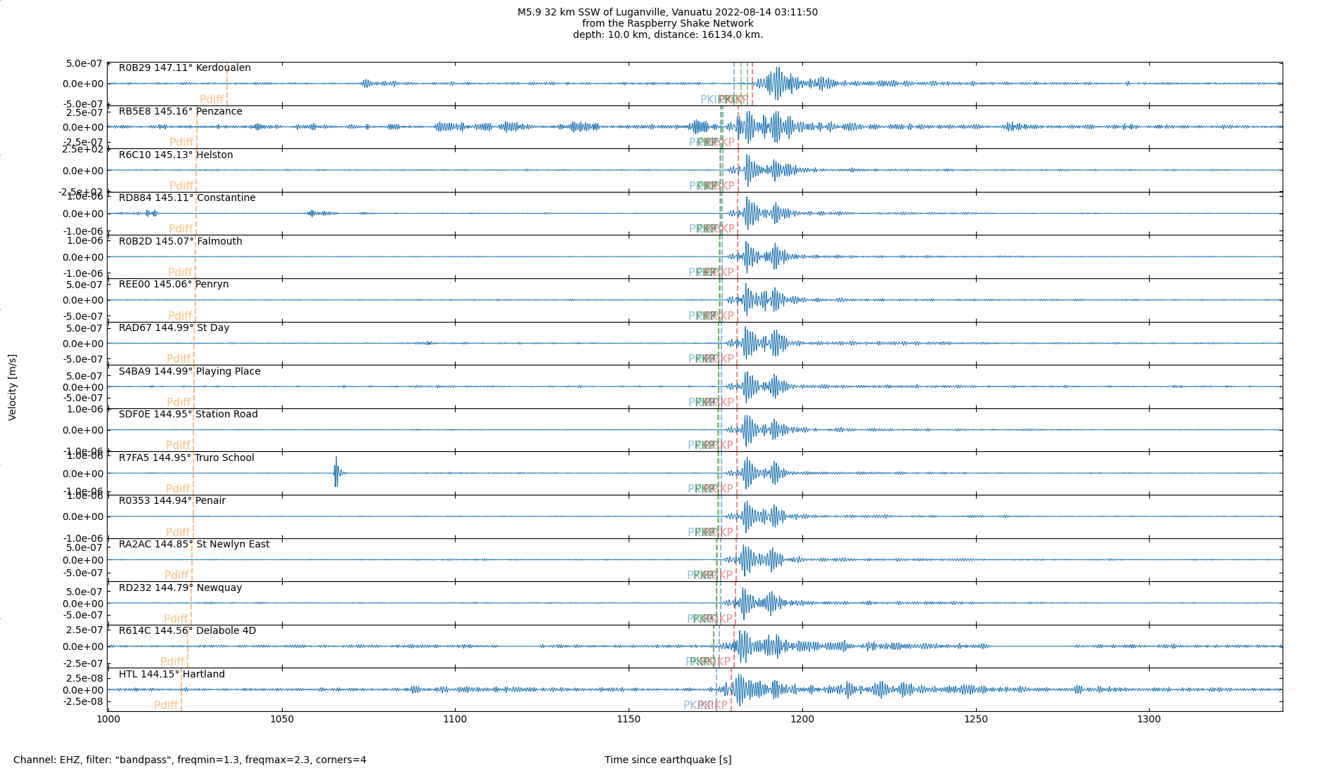The width and height of the screenshot is (1336, 773).
Task: Select the 'R7FA5 144.95° Truro School' station label
Action: click(186, 458)
